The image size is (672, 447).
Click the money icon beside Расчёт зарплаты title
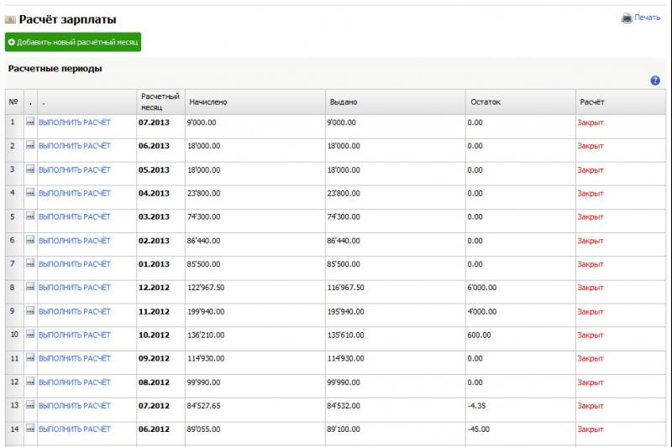pos(10,19)
